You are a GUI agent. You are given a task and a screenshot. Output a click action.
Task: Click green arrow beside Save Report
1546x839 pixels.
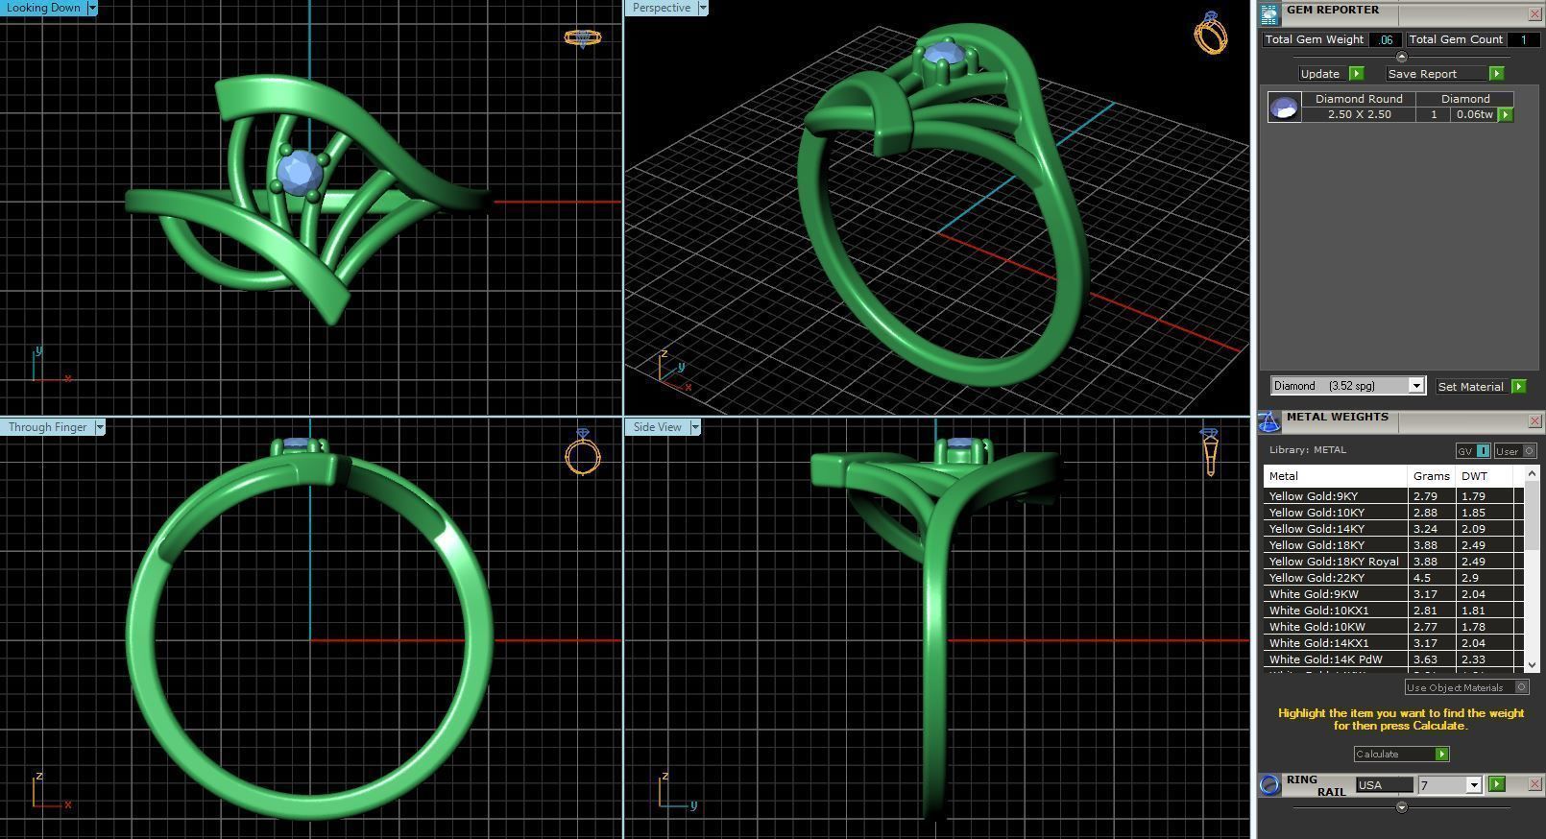tap(1496, 74)
